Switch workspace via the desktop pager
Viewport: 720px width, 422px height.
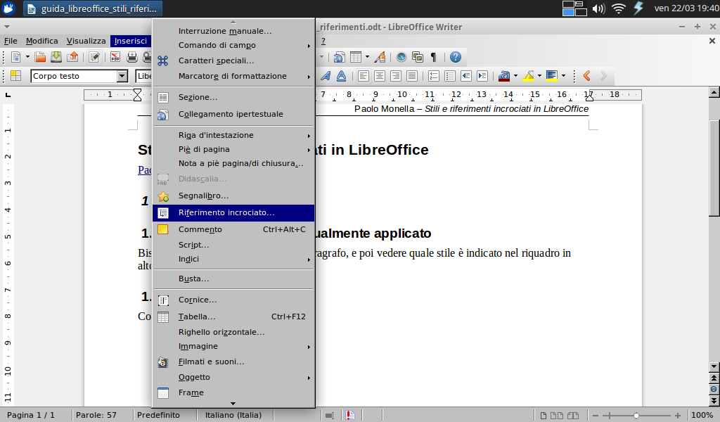[574, 8]
